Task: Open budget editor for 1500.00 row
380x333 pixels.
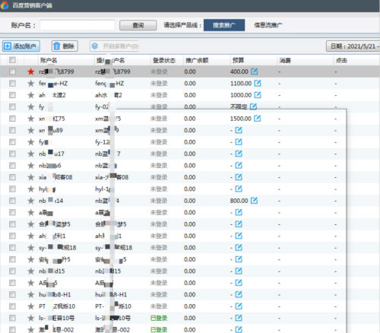Action: 258,119
